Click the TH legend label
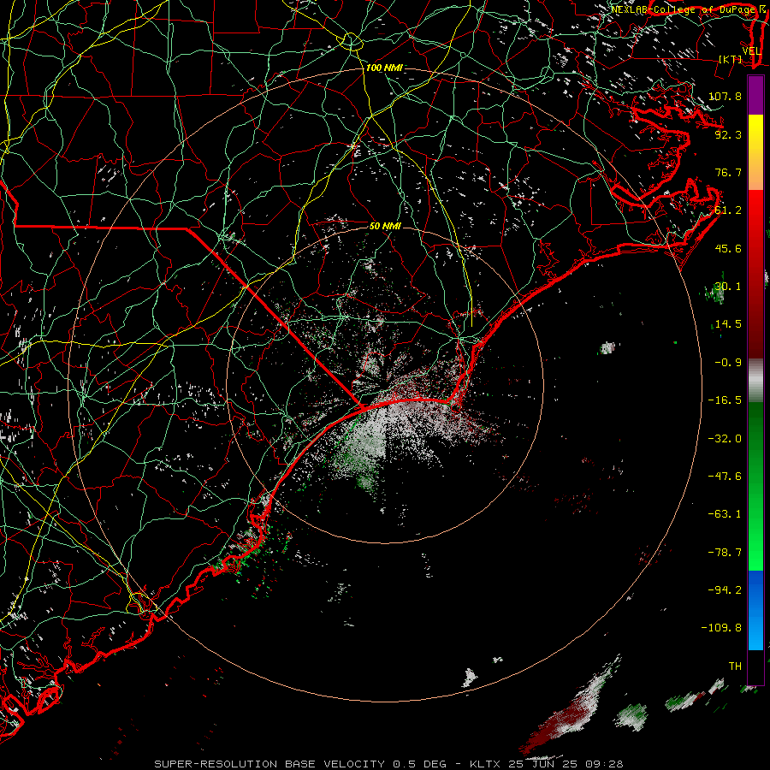The height and width of the screenshot is (770, 770). click(735, 666)
